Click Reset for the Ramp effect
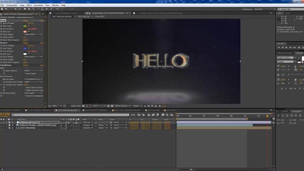 pyautogui.click(x=25, y=20)
